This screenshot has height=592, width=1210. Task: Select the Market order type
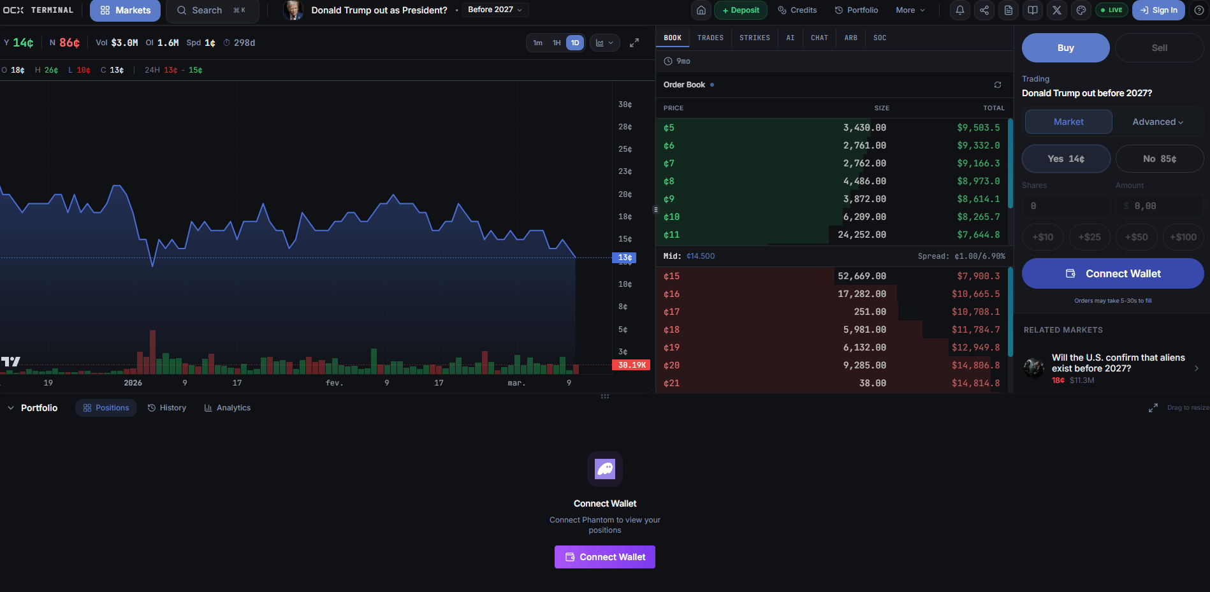pyautogui.click(x=1068, y=122)
